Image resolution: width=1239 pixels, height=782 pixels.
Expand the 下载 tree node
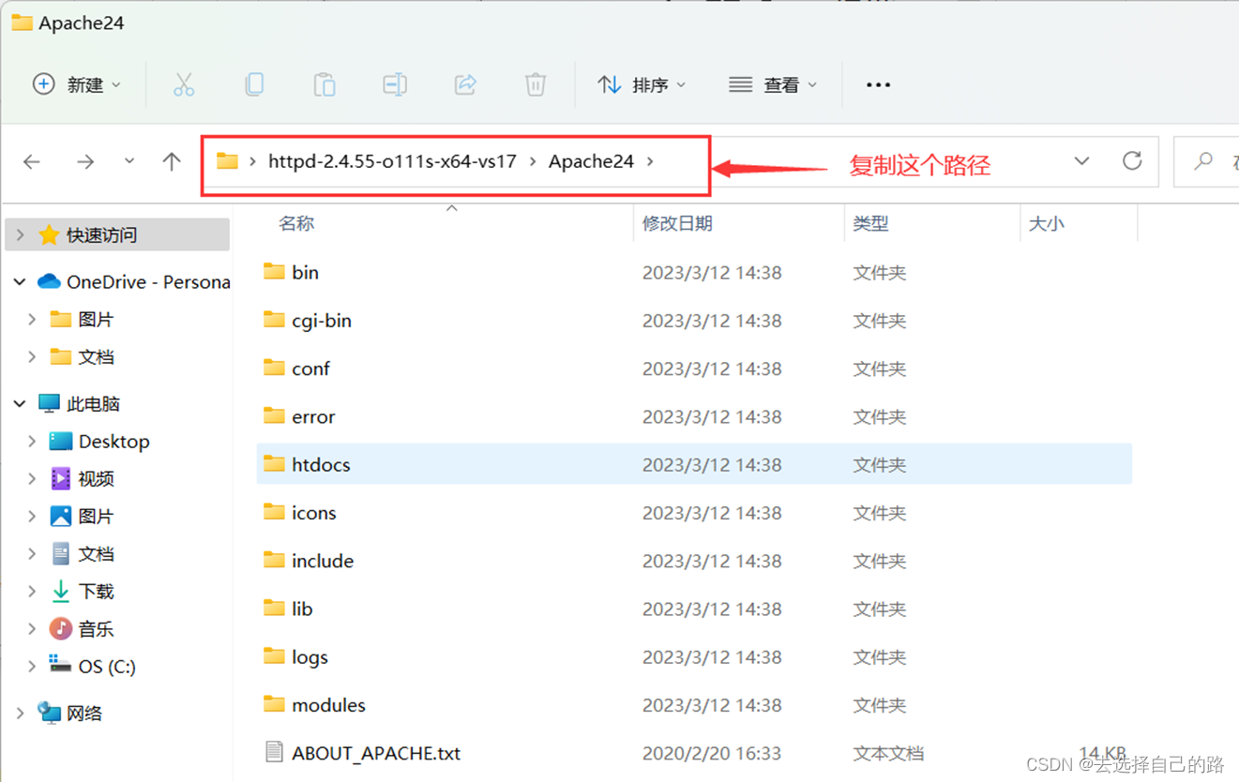[32, 591]
